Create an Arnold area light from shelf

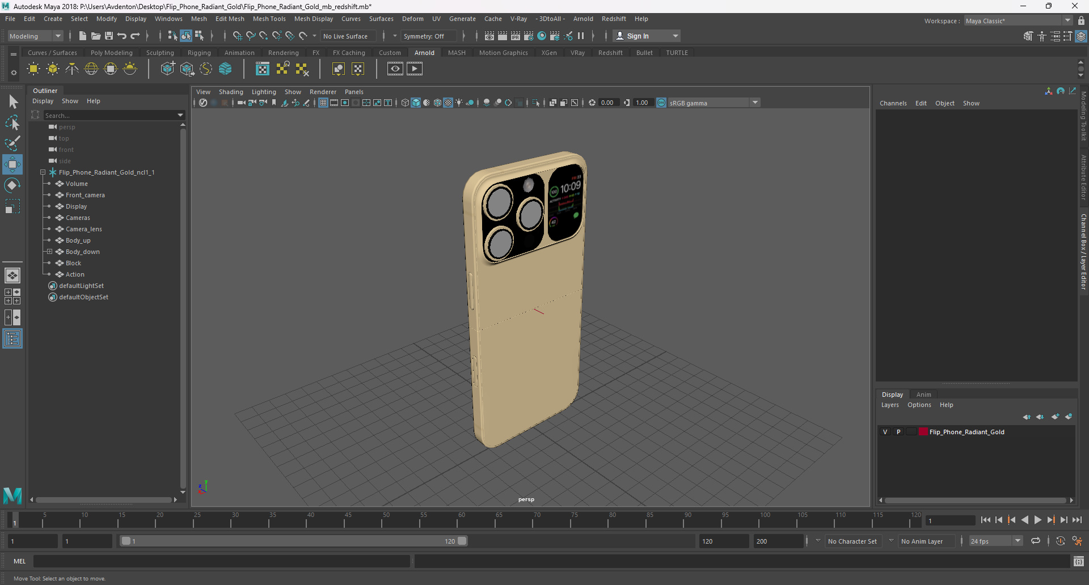pyautogui.click(x=33, y=69)
